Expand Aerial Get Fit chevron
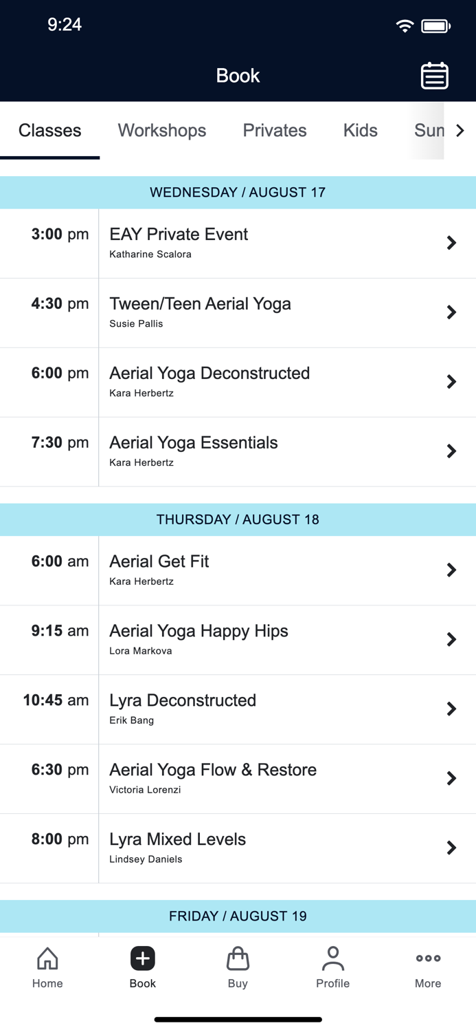The image size is (476, 1032). click(451, 570)
